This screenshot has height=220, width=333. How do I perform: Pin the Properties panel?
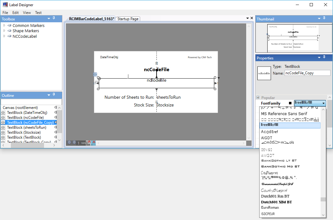[x=324, y=57]
